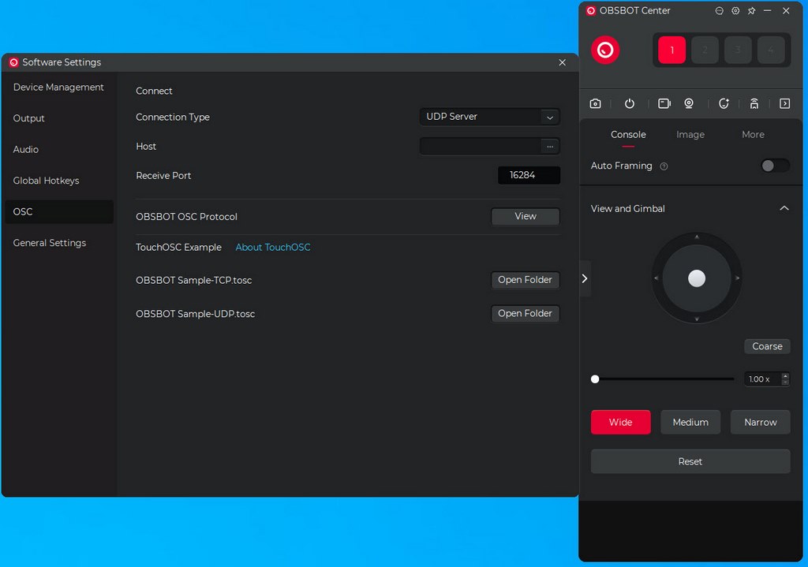Click the TouchOSC Example label
808x567 pixels.
coord(178,247)
